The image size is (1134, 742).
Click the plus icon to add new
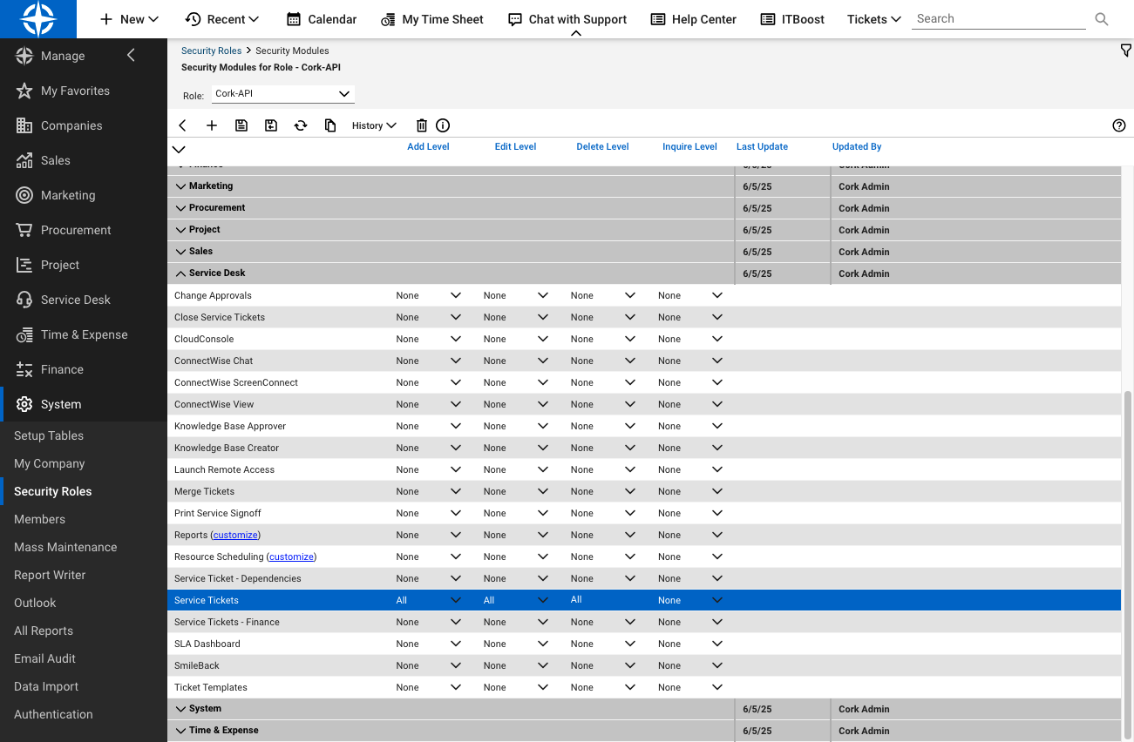(x=212, y=125)
